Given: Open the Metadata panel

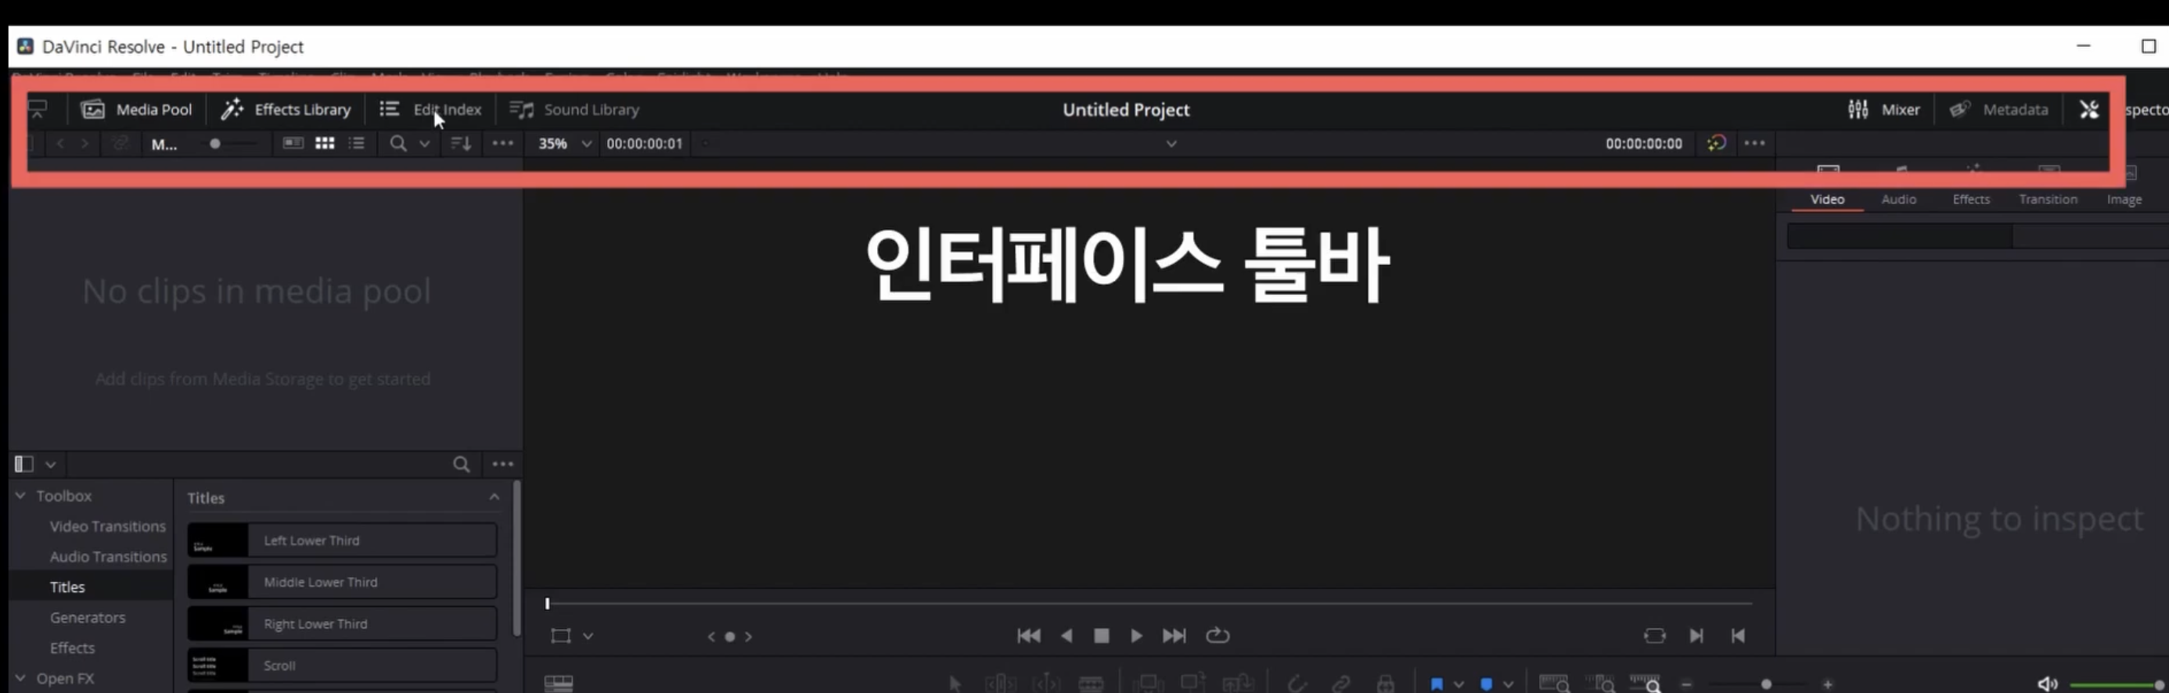Looking at the screenshot, I should tap(1999, 110).
